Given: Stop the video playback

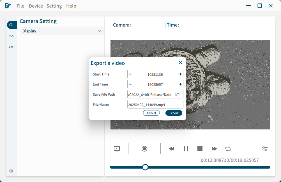Looking at the screenshot, I should click(x=200, y=149).
